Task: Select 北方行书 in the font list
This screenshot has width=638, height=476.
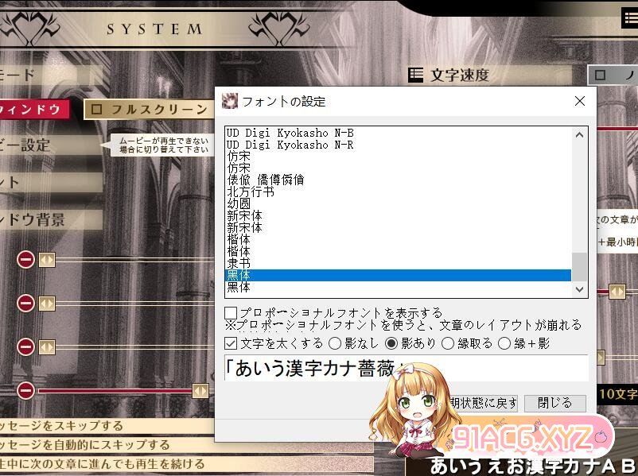Action: click(x=251, y=192)
